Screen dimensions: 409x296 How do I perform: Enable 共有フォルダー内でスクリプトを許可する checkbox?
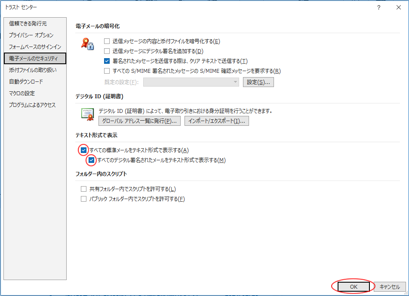tap(83, 189)
